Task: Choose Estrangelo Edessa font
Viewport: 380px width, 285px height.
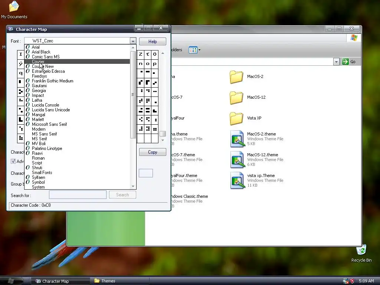Action: [x=77, y=71]
